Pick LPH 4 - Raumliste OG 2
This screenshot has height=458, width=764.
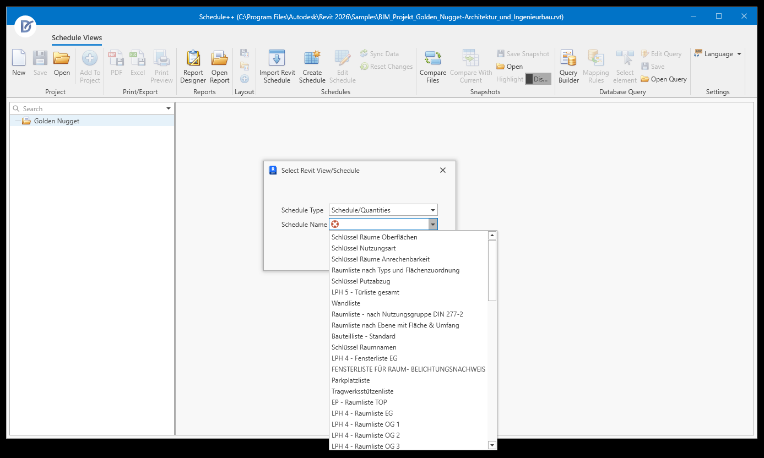pyautogui.click(x=409, y=435)
